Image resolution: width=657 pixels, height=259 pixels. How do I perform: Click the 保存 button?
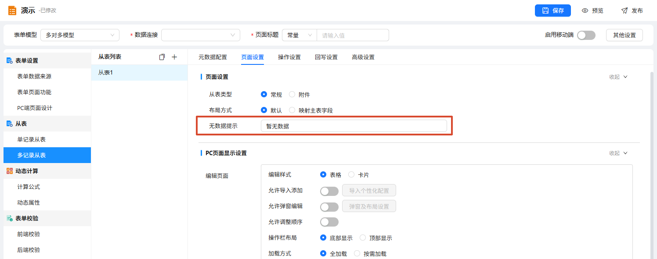(x=553, y=11)
